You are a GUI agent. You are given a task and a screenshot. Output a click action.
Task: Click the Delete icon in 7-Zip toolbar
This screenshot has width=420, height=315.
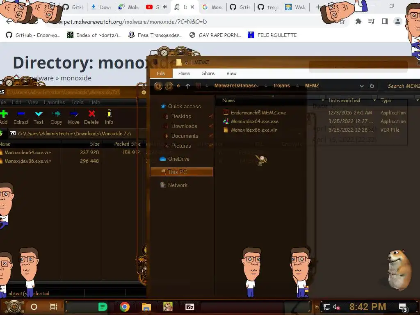(91, 117)
